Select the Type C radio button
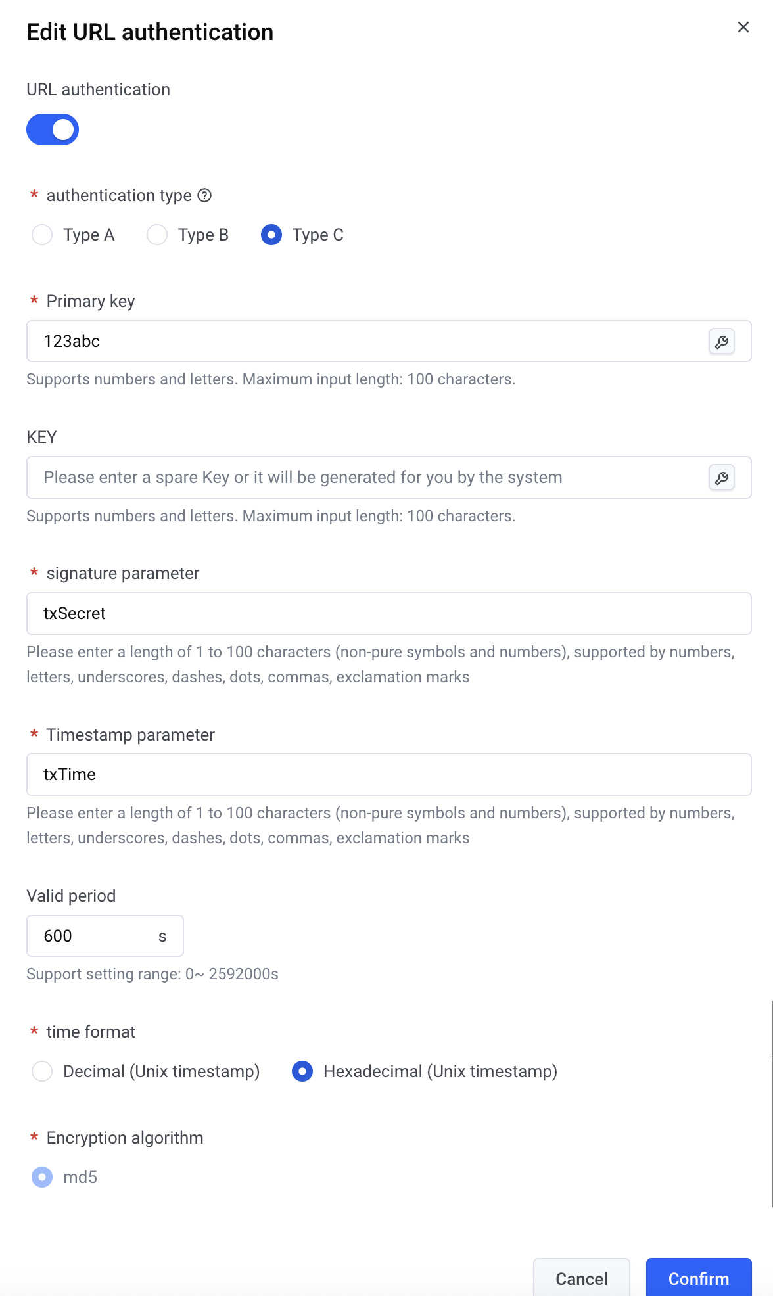The height and width of the screenshot is (1296, 773). [271, 235]
